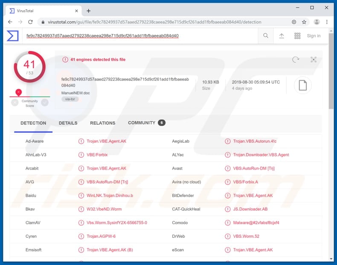Click the alert icon beside engines detected
337x265 pixels.
tap(65, 60)
